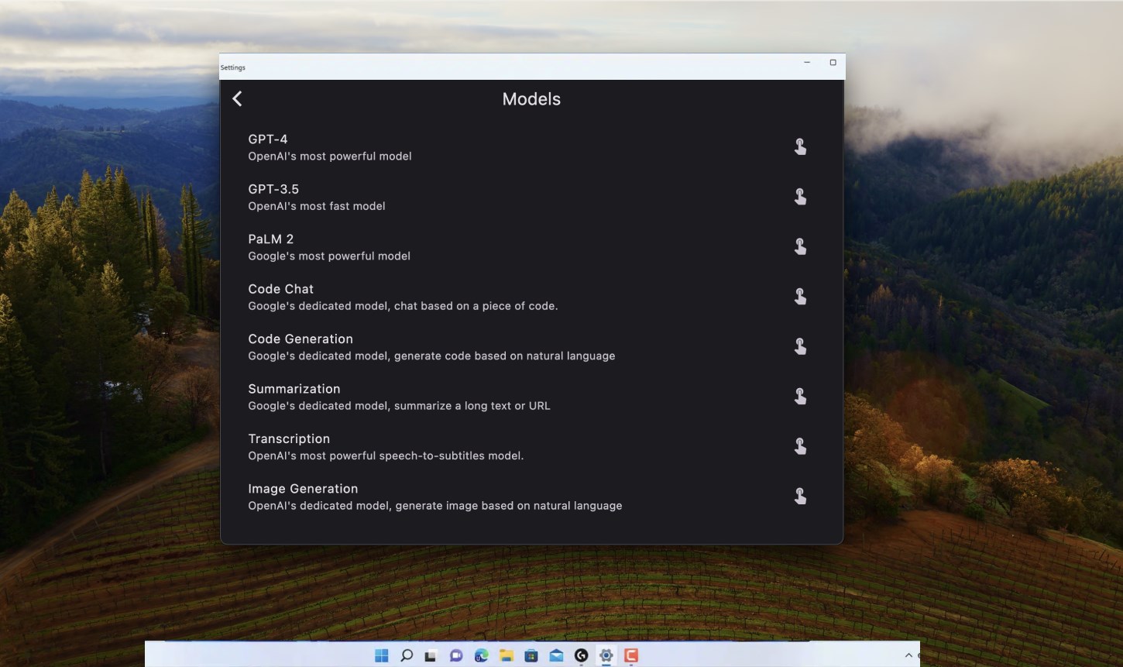
Task: Tap the hand icon for GPT-4
Action: point(800,146)
